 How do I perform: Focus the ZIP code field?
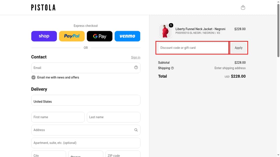click(x=123, y=154)
